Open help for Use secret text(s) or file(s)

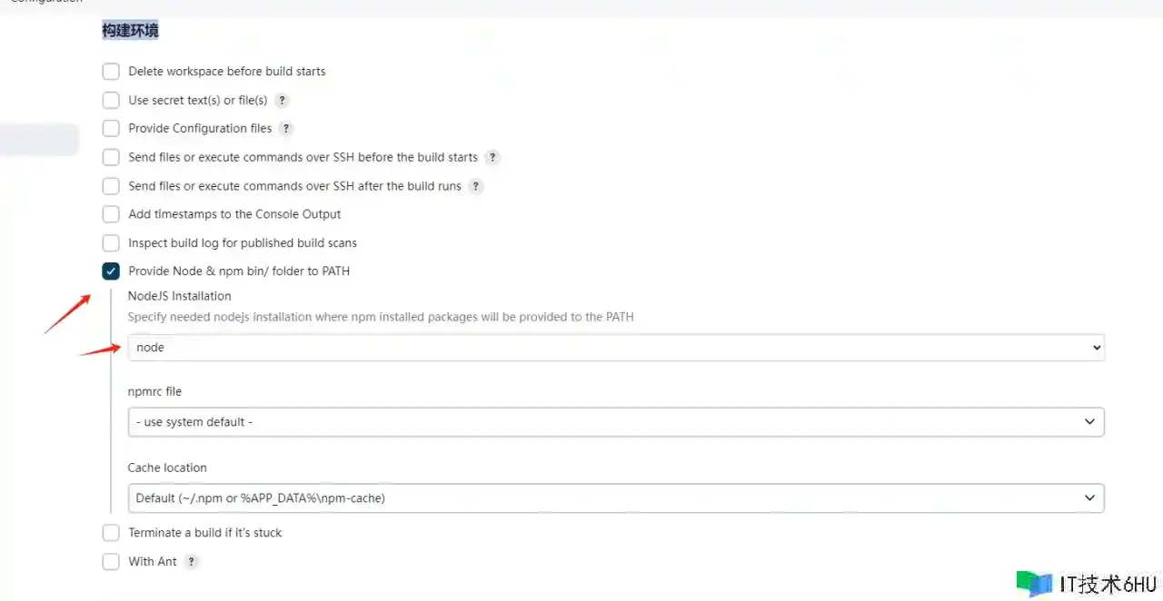tap(283, 101)
